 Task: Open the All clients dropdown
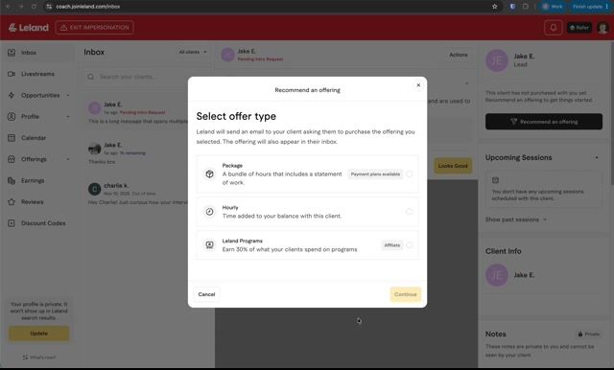click(x=192, y=52)
